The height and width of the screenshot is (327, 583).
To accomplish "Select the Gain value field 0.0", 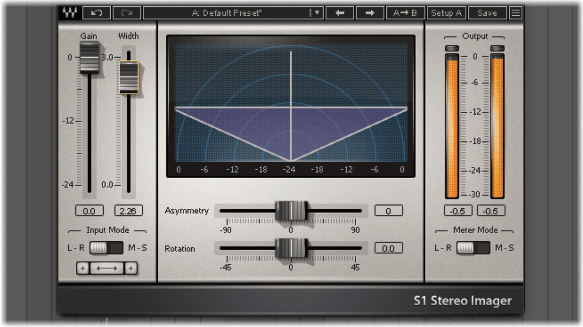I will pyautogui.click(x=89, y=211).
